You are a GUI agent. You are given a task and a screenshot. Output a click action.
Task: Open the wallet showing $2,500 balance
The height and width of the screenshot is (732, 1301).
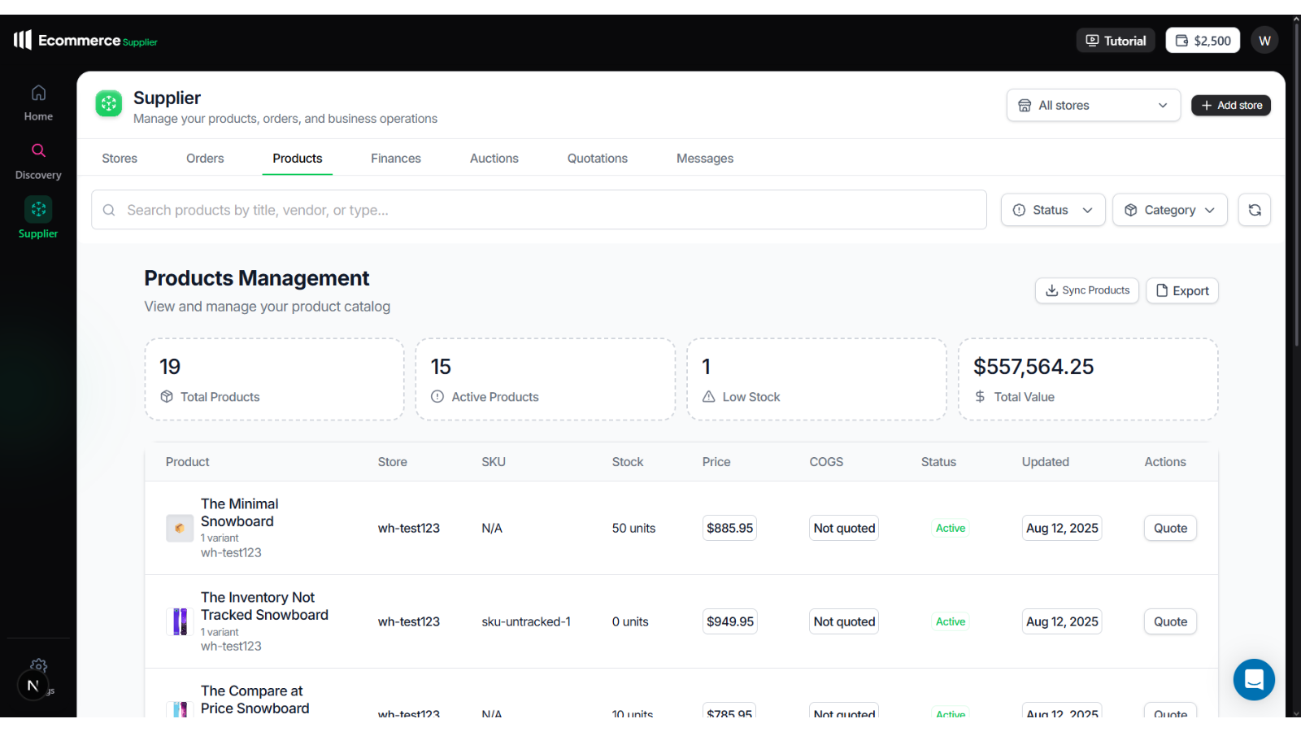coord(1202,40)
